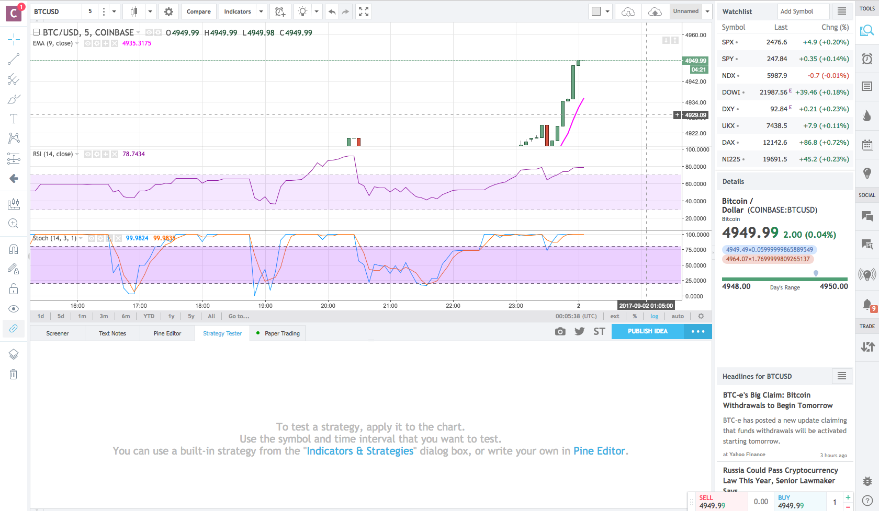Select the brush drawing tool

point(14,99)
